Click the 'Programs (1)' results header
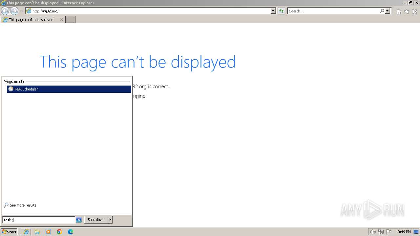This screenshot has height=236, width=420. pos(14,82)
